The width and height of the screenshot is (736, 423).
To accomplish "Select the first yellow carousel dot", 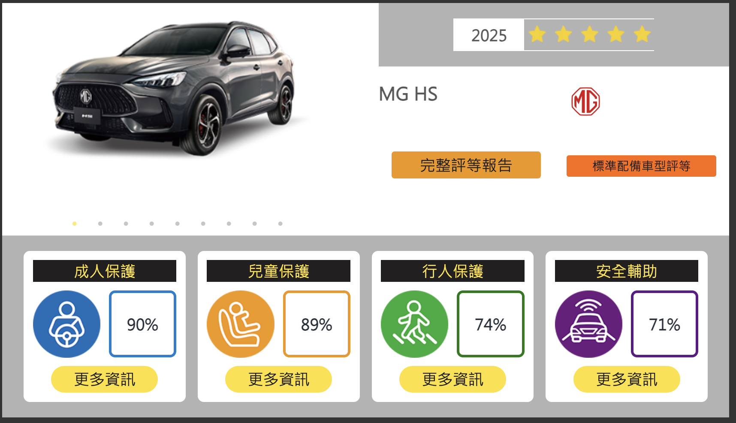I will (x=75, y=224).
